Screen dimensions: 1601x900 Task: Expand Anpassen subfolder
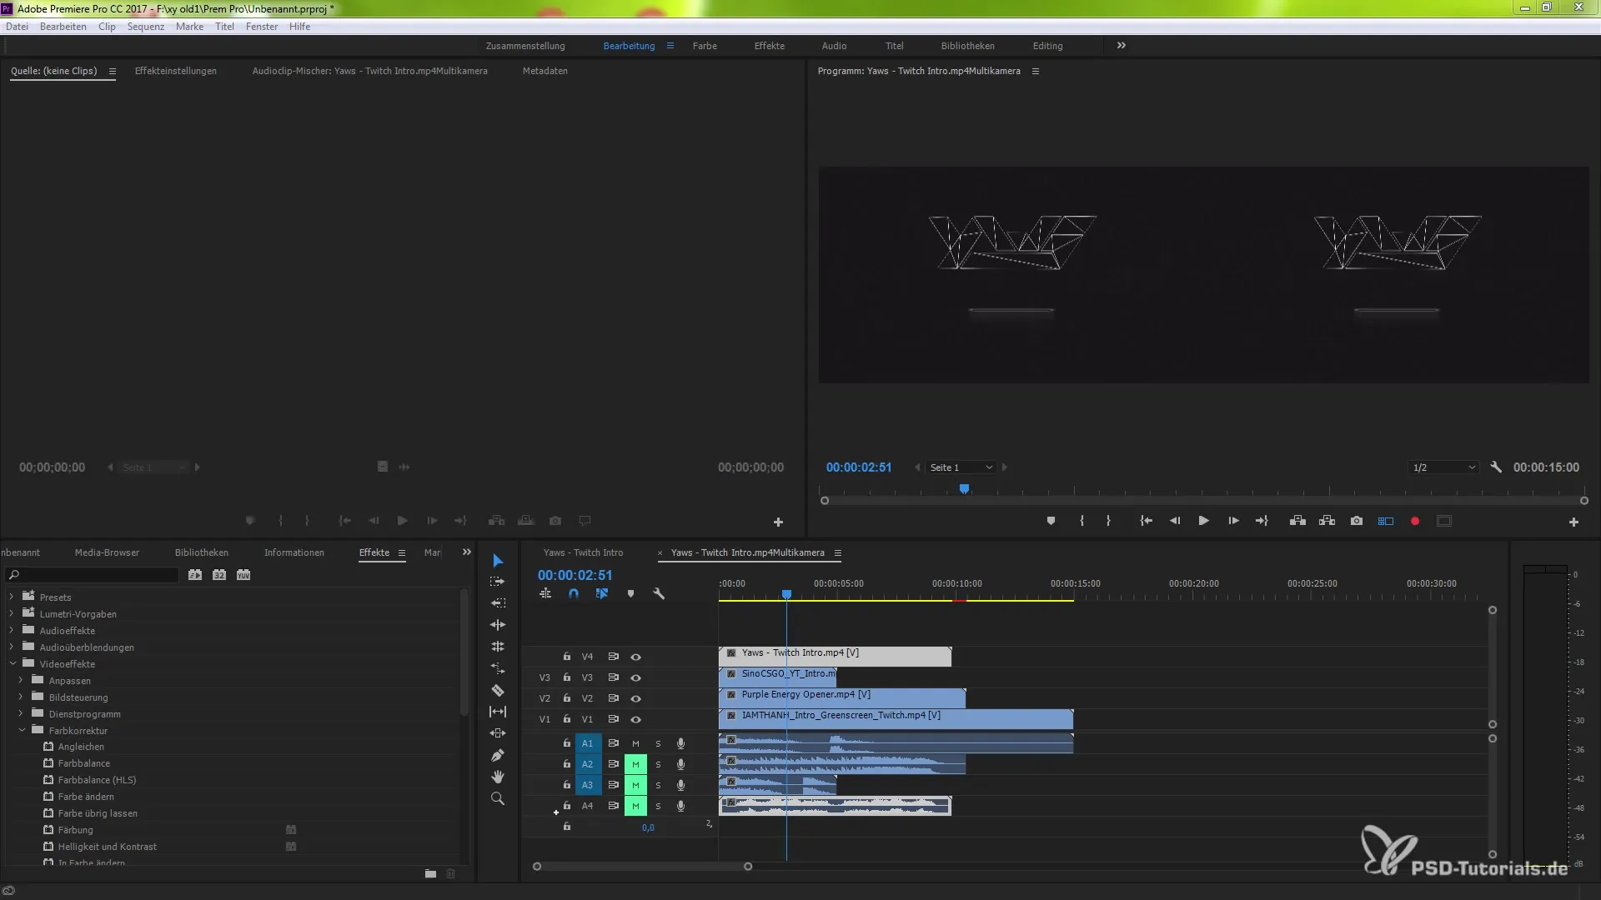[21, 680]
